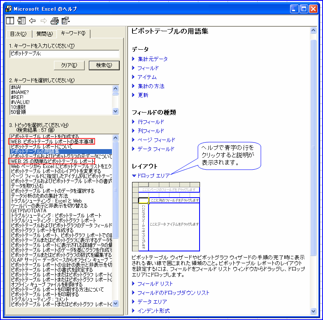Open topic WEB: ピボットテーブル レポートの基本事項
The image size is (323, 320).
point(52,141)
